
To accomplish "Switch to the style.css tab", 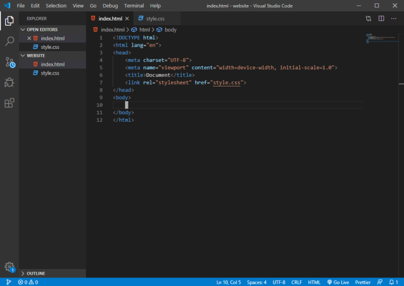I will click(x=155, y=19).
